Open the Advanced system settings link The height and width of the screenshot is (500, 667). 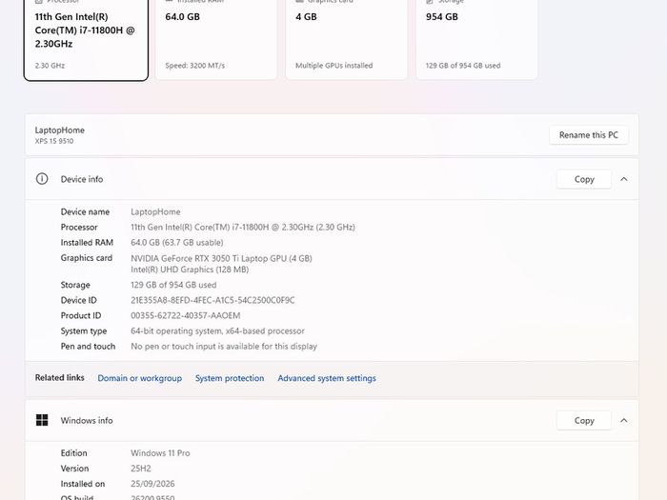[x=327, y=378]
